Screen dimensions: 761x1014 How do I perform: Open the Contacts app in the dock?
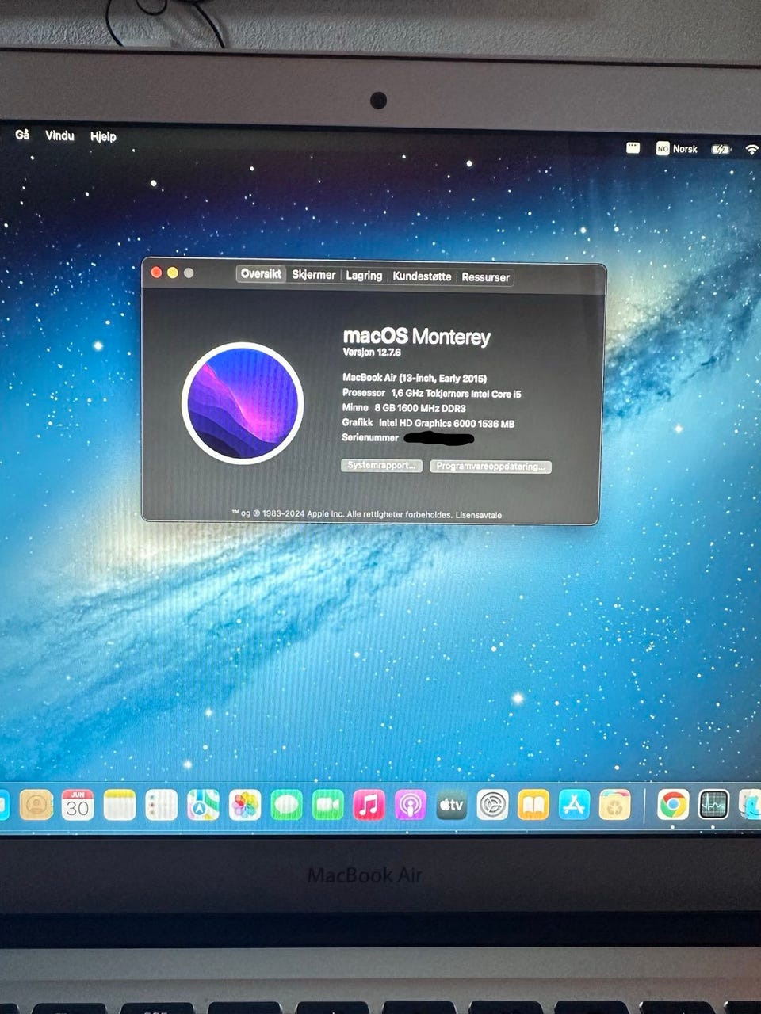click(x=36, y=806)
